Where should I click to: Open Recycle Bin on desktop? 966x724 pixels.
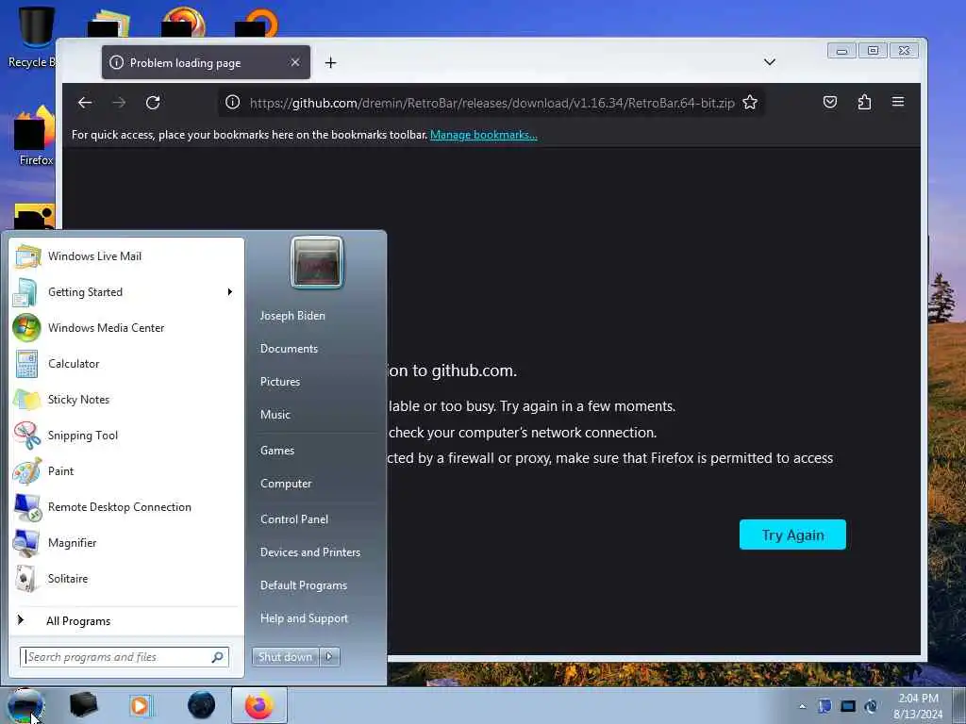(34, 35)
